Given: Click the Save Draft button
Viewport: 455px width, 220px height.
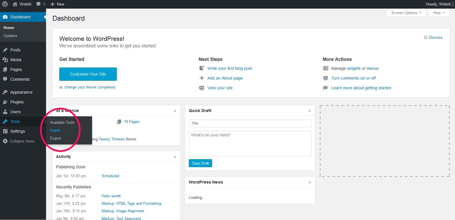Looking at the screenshot, I should point(201,163).
